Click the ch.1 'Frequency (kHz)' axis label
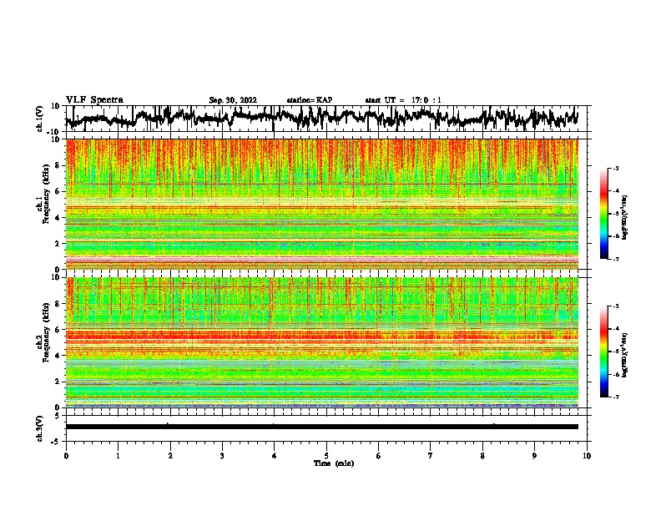This screenshot has height=511, width=661. pos(46,195)
